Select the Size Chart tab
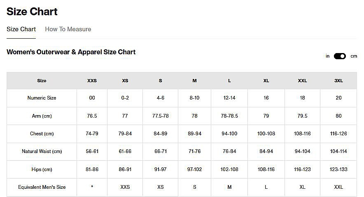Screen dimensions: 364x197 point(21,29)
